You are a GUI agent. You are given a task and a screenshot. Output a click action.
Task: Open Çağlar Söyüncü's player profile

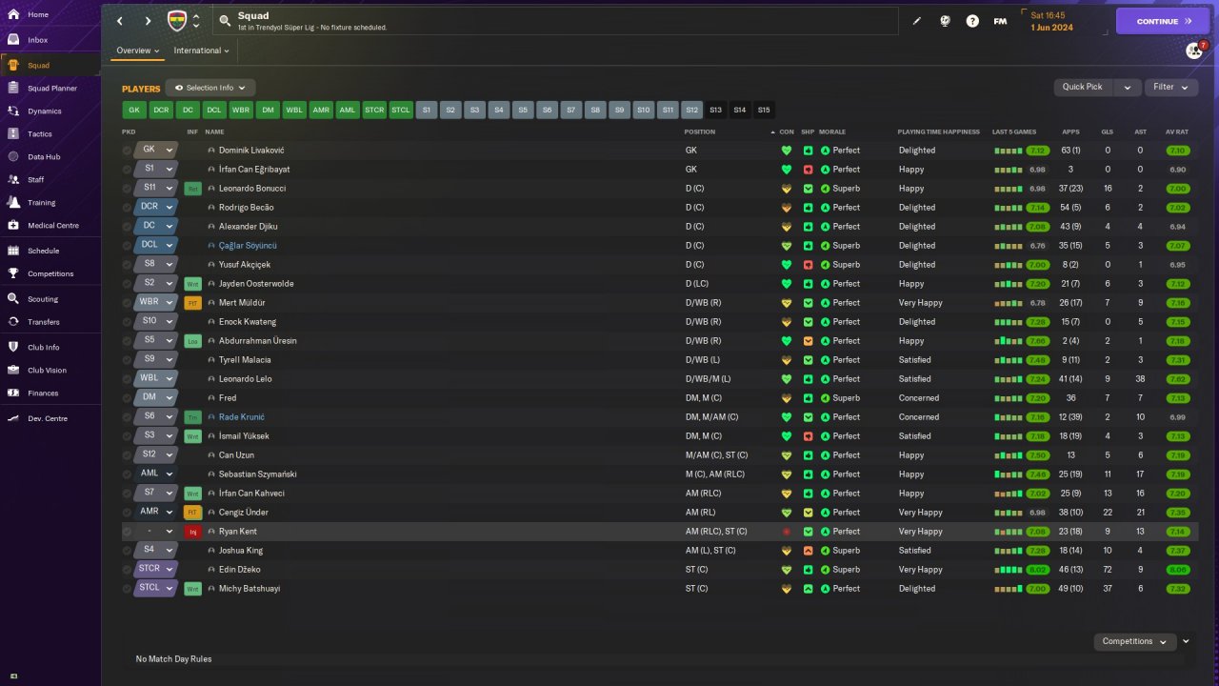click(x=248, y=246)
